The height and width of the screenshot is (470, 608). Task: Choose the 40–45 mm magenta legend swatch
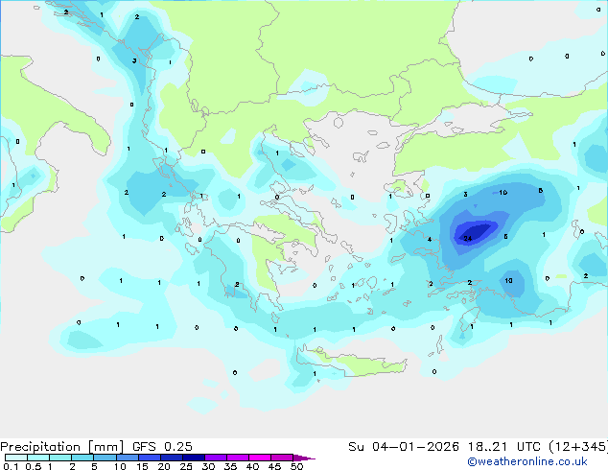pyautogui.click(x=260, y=458)
